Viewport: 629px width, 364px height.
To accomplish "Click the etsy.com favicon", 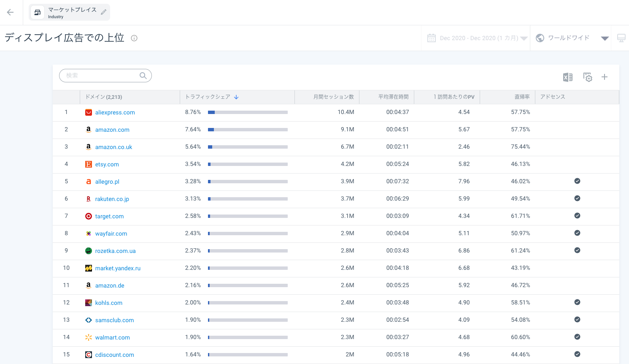I will [x=89, y=164].
